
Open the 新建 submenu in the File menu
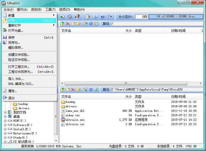pyautogui.click(x=30, y=15)
